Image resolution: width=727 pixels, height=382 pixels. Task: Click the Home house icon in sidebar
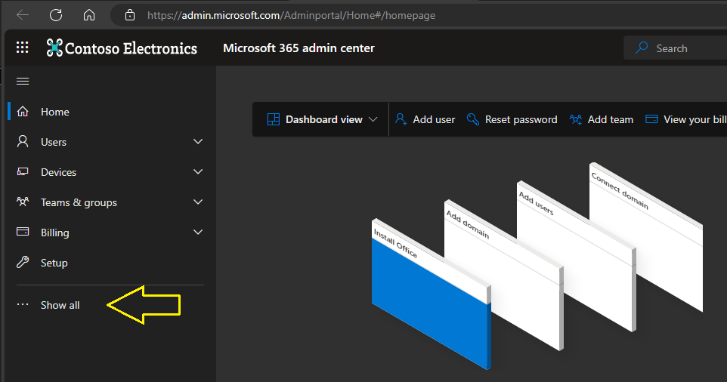[x=23, y=112]
